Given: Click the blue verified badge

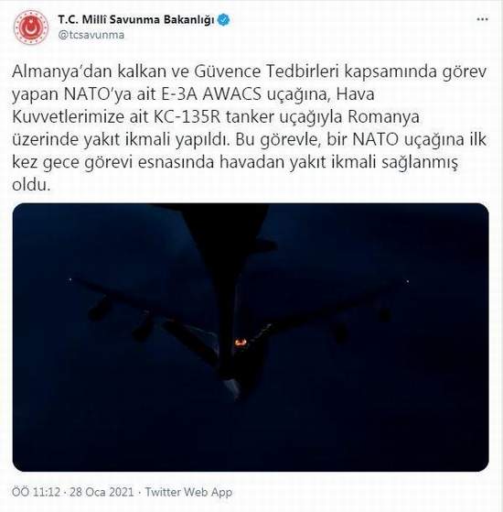Looking at the screenshot, I should 224,20.
